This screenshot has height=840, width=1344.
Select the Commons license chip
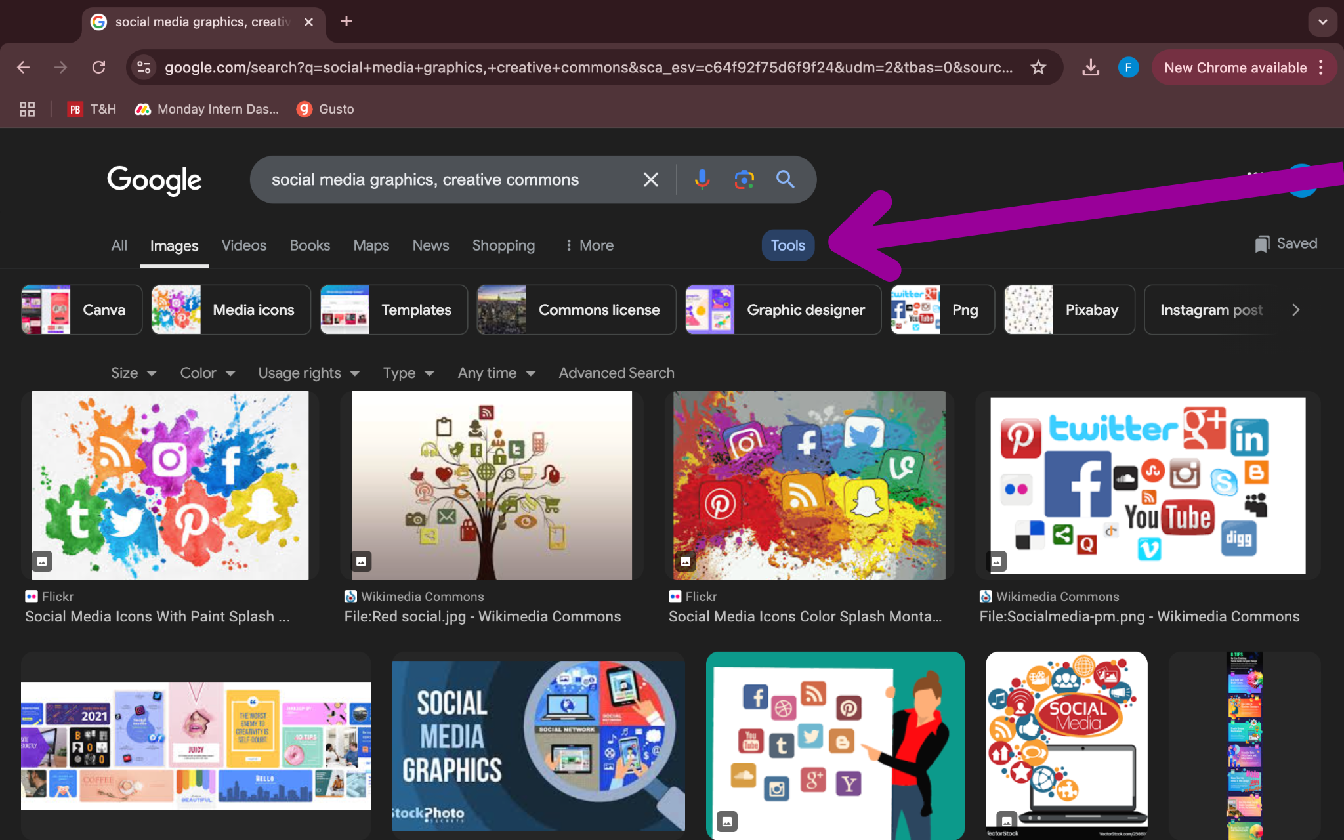576,310
